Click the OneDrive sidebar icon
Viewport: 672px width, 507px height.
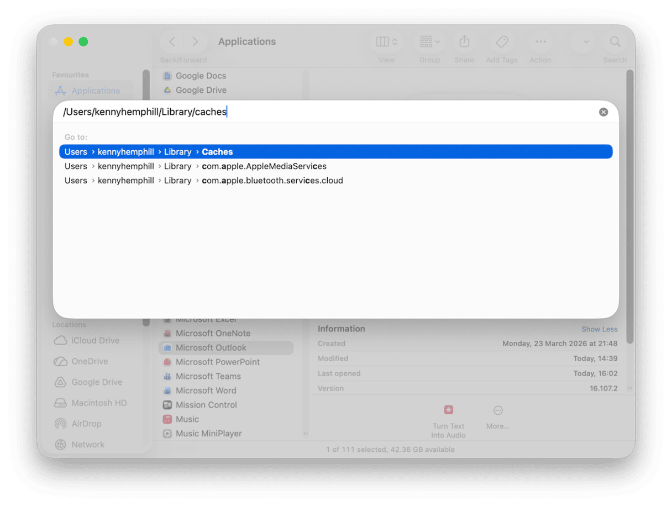tap(60, 361)
